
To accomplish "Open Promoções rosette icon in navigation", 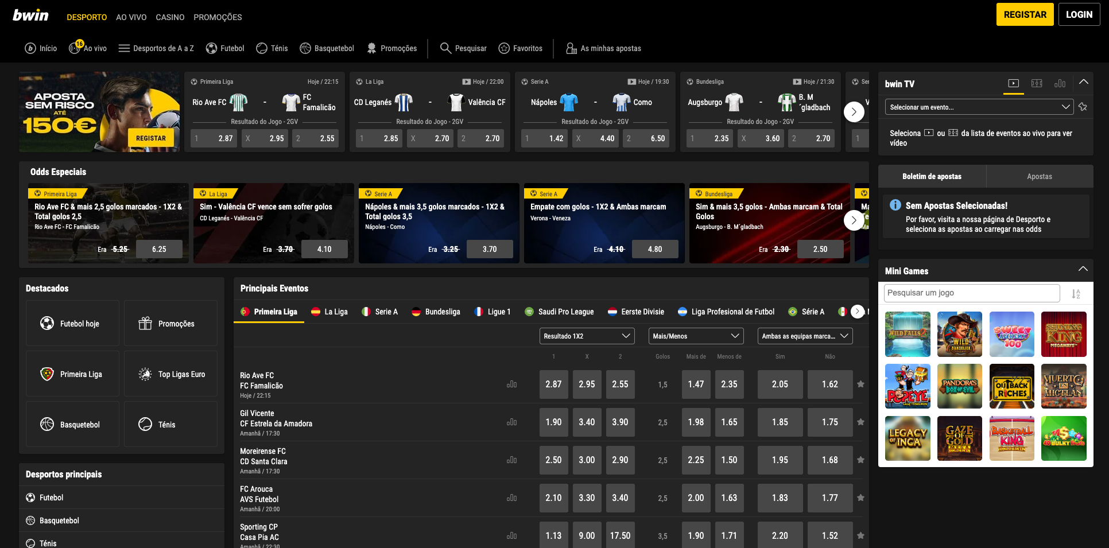I will point(371,48).
